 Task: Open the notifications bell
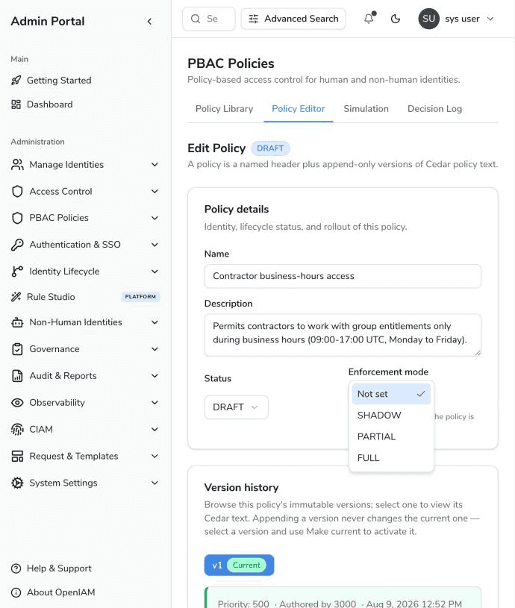tap(369, 19)
